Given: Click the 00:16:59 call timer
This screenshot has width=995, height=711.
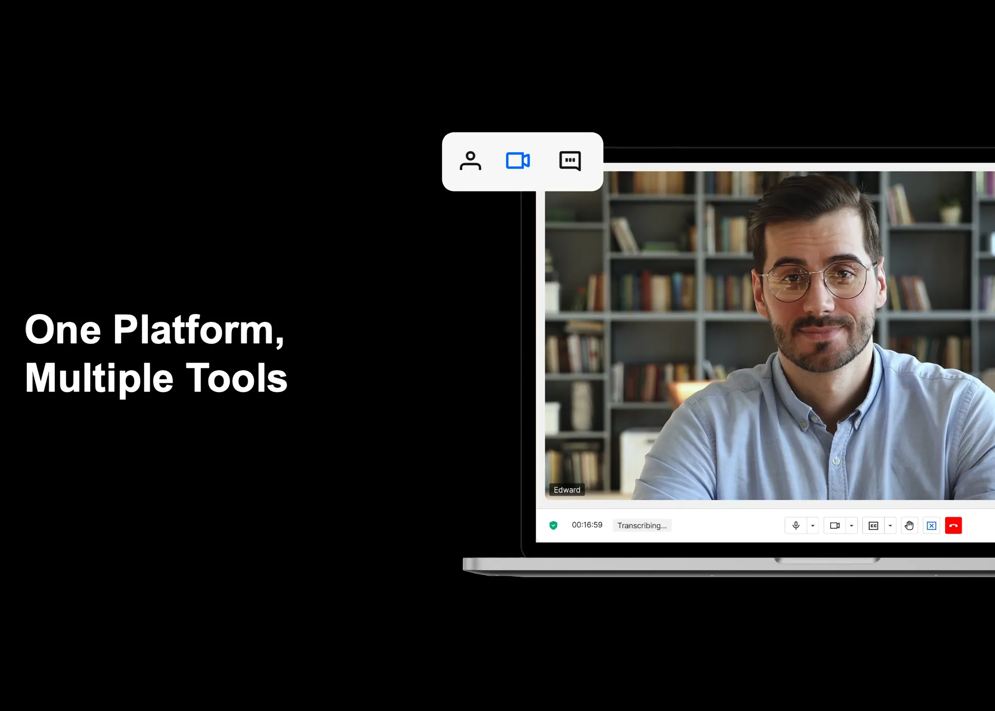Looking at the screenshot, I should 587,525.
